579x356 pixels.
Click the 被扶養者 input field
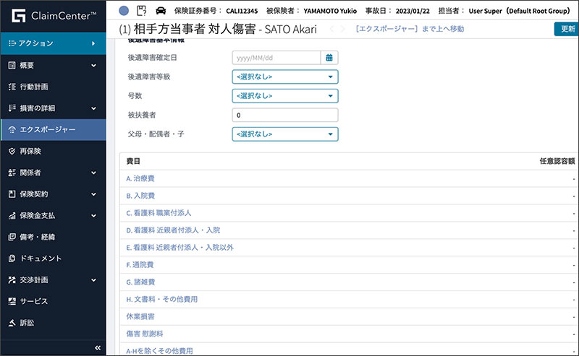tap(285, 115)
